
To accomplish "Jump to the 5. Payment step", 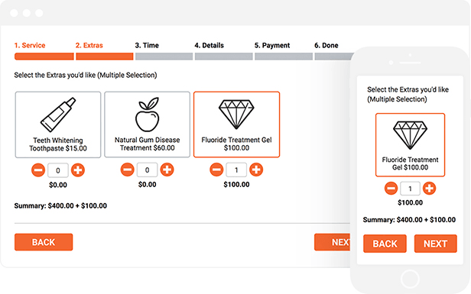I will click(272, 45).
